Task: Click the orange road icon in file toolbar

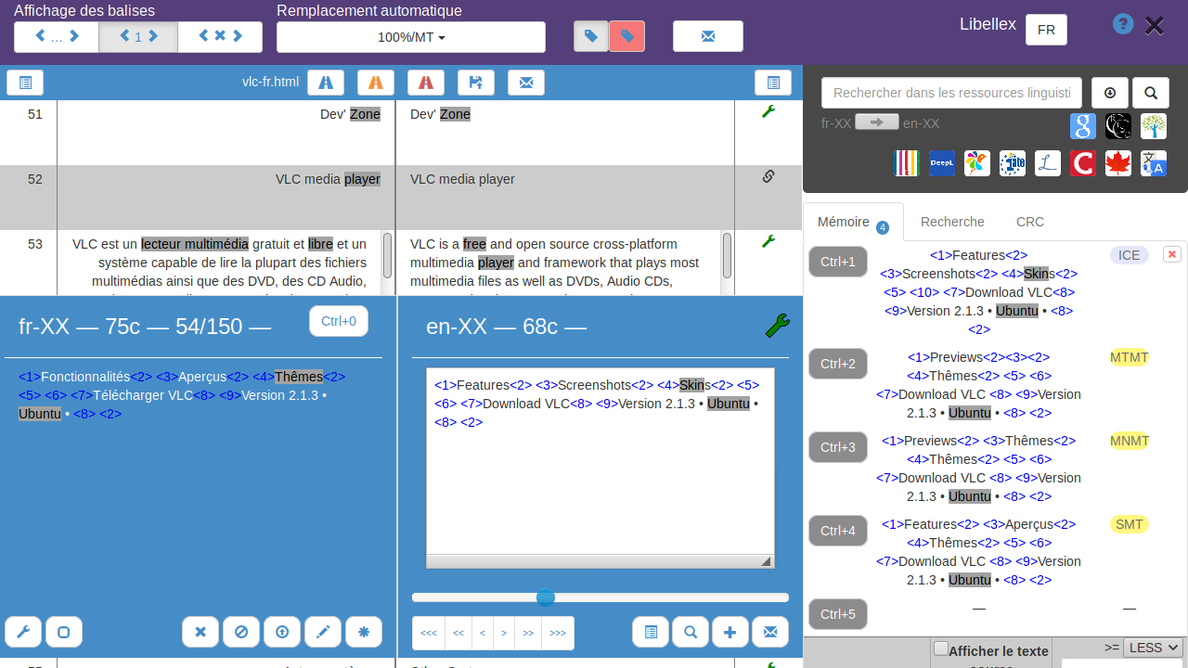Action: (x=376, y=83)
